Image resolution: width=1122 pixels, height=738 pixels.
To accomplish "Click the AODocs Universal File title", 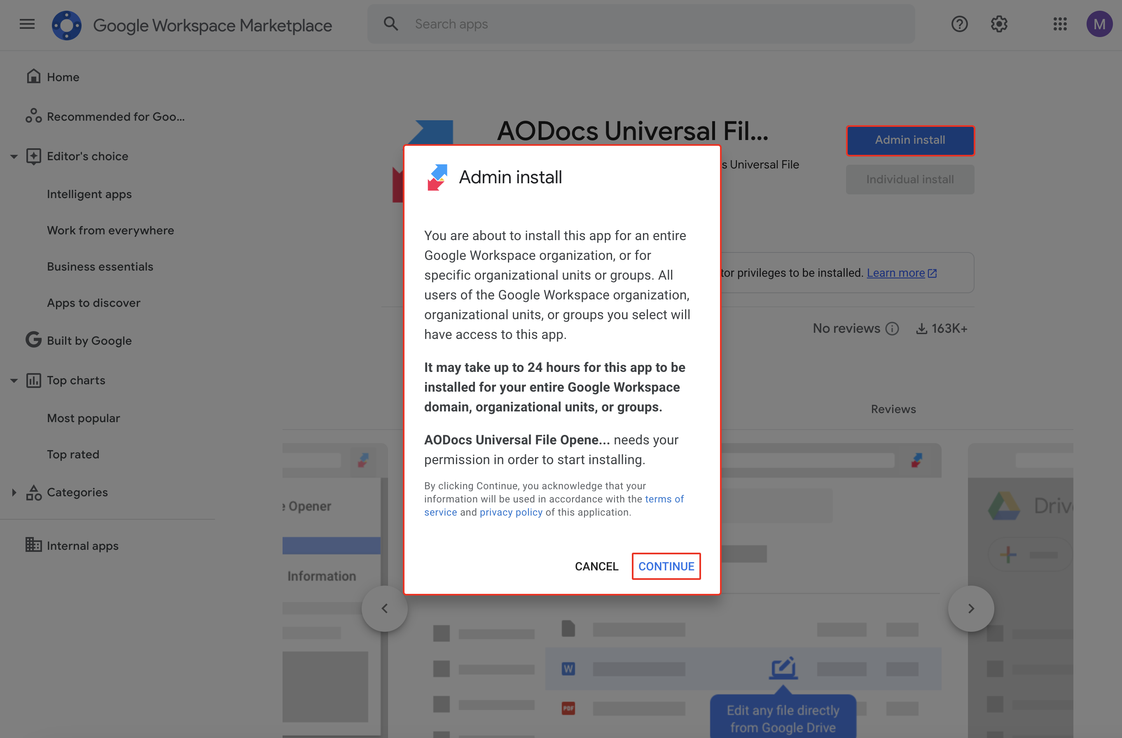I will click(633, 131).
